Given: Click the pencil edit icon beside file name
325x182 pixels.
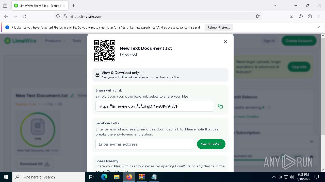Looking at the screenshot, I should point(72,96).
